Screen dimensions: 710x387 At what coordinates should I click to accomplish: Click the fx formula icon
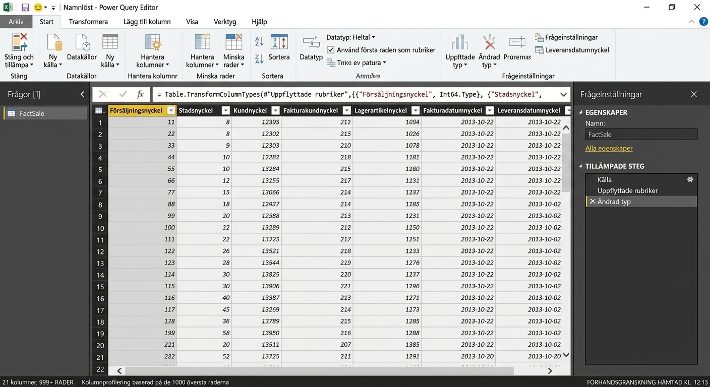(140, 94)
